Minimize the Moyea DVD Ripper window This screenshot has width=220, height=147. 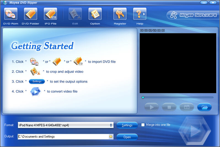click(x=204, y=2)
